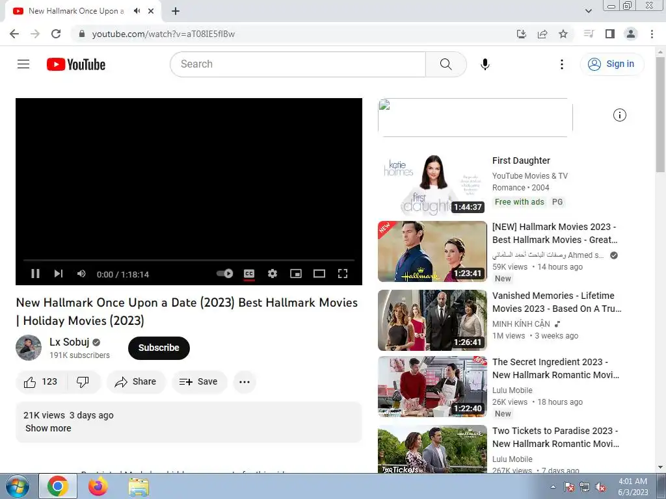Like the video with thumbs up
The height and width of the screenshot is (499, 666).
[x=41, y=382]
